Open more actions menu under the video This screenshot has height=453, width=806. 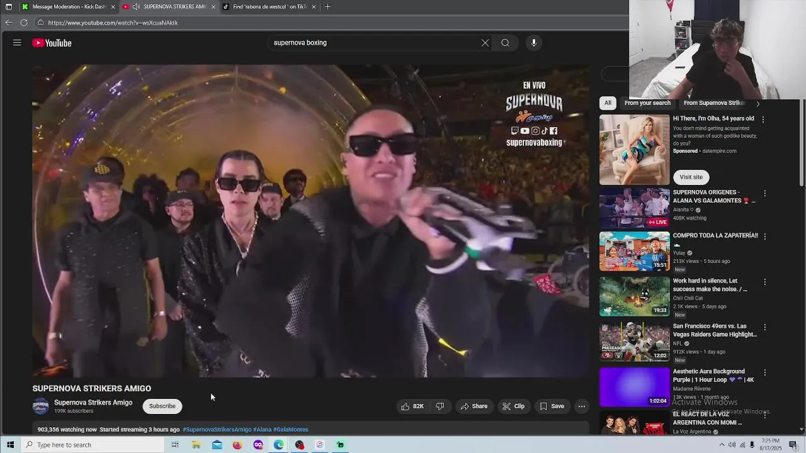click(x=582, y=406)
